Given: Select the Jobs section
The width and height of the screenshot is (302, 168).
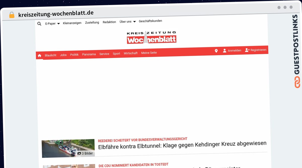Looking at the screenshot, I should point(63,55).
